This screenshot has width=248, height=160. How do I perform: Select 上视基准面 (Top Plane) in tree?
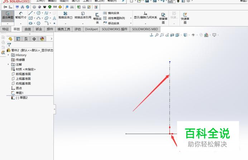pyautogui.click(x=21, y=79)
